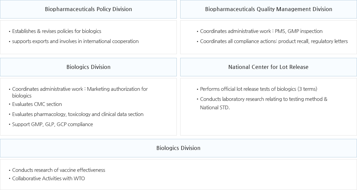Viewport: 357px width, 190px height.
Task: Click '(3 terms)' in lot release line
Action: [307, 89]
